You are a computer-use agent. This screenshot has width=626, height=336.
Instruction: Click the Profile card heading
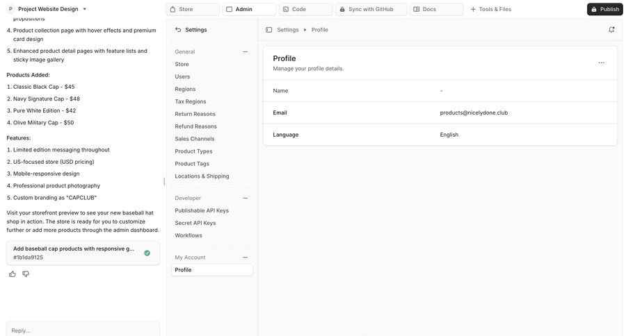point(284,58)
